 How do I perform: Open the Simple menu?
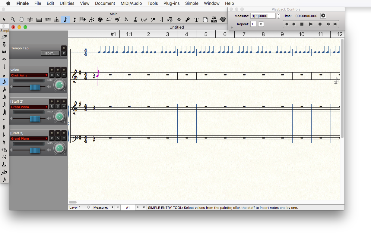pos(192,3)
